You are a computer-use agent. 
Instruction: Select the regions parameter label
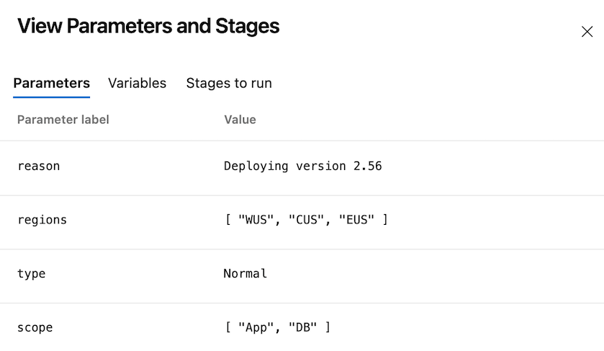point(42,220)
